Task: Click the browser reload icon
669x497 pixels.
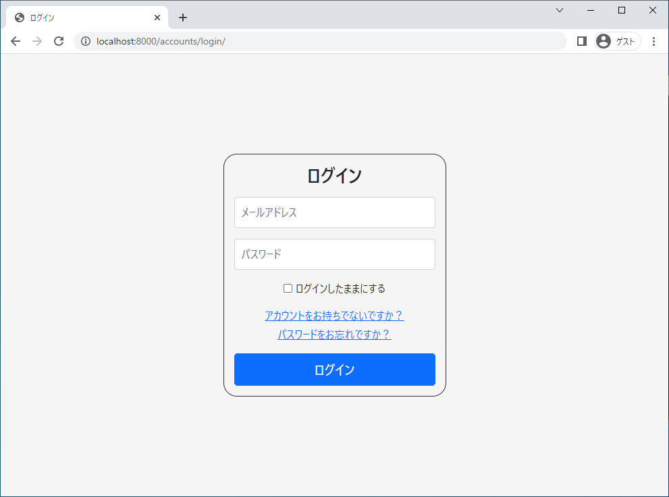Action: (59, 41)
